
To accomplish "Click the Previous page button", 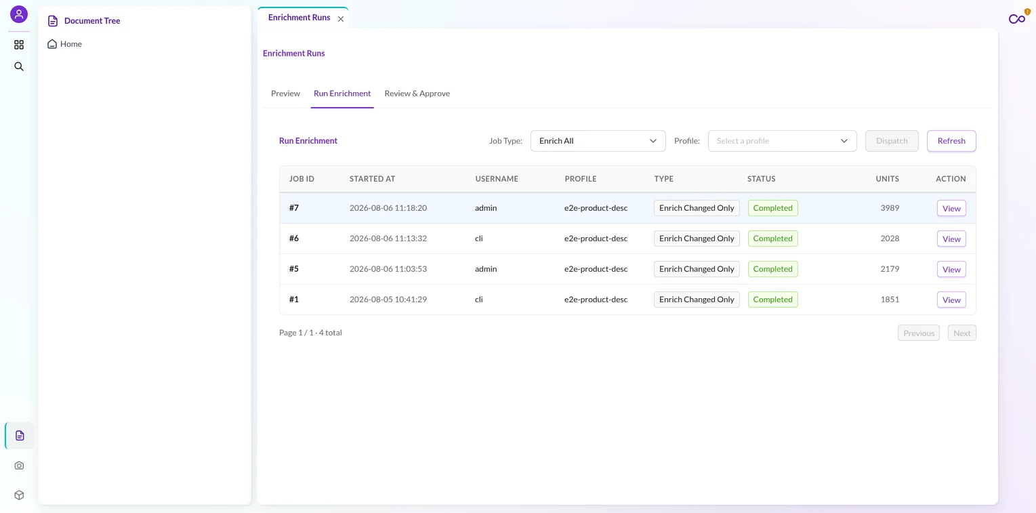I will [x=919, y=333].
